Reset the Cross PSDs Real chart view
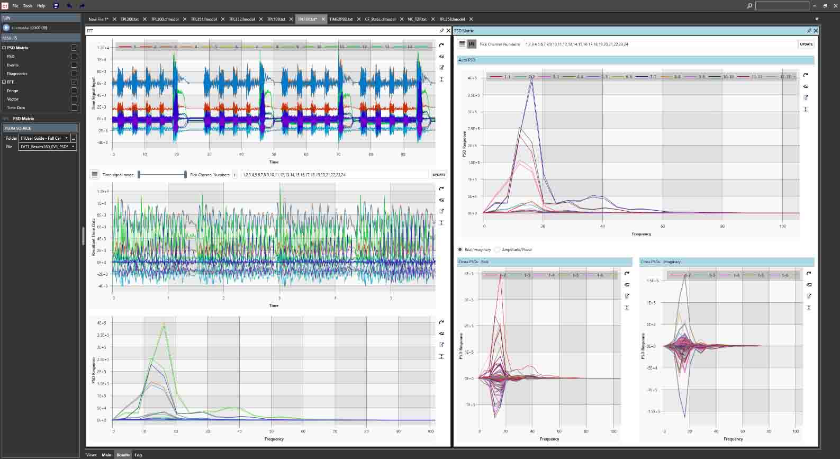Screen dimensions: 840x459 tap(627, 274)
